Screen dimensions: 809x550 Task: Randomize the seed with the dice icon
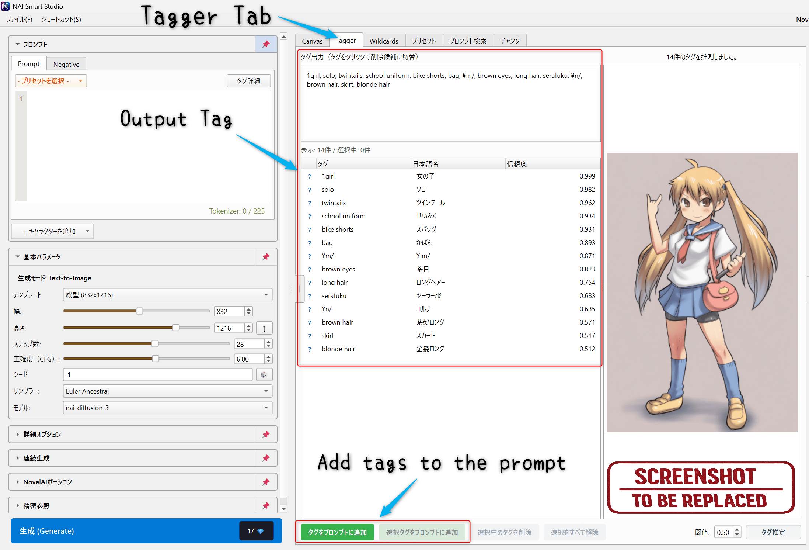[264, 374]
